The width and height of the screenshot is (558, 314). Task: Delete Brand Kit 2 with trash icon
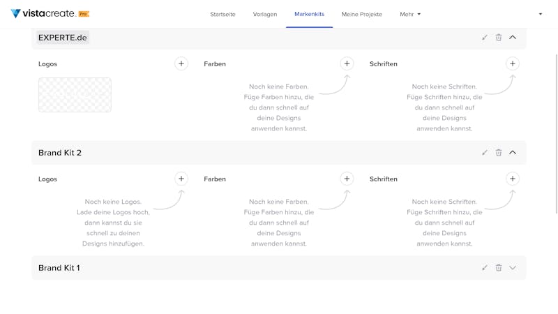499,152
